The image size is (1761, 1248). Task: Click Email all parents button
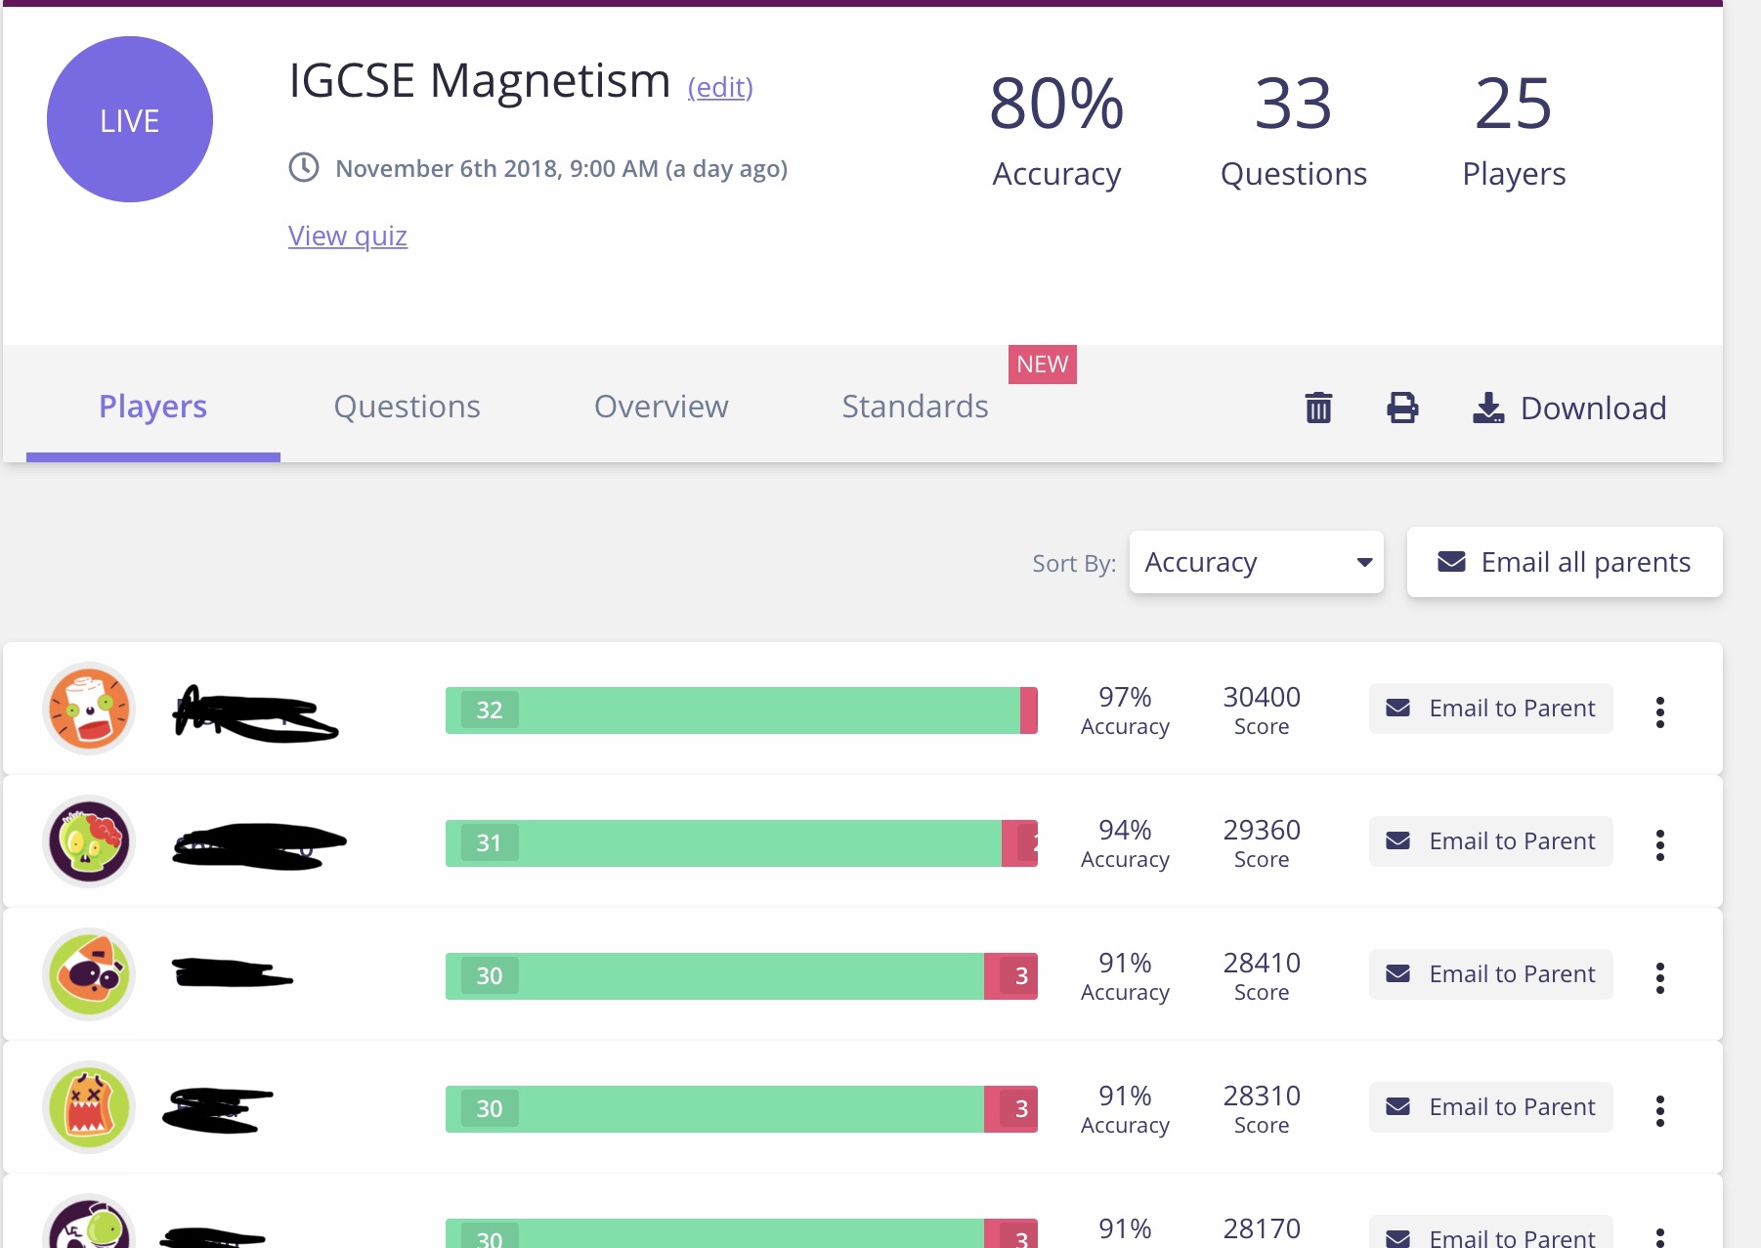1564,562
